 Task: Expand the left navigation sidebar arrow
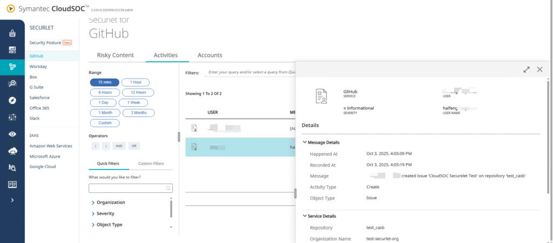click(12, 200)
